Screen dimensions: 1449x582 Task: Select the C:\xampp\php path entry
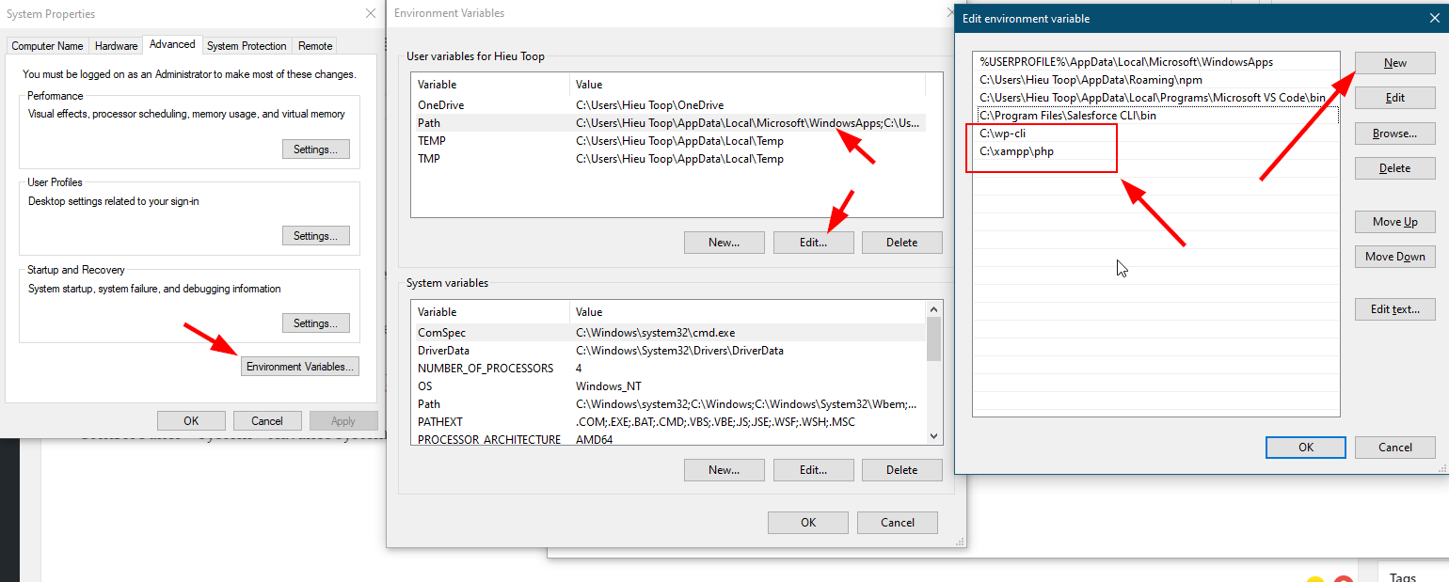pos(1016,151)
